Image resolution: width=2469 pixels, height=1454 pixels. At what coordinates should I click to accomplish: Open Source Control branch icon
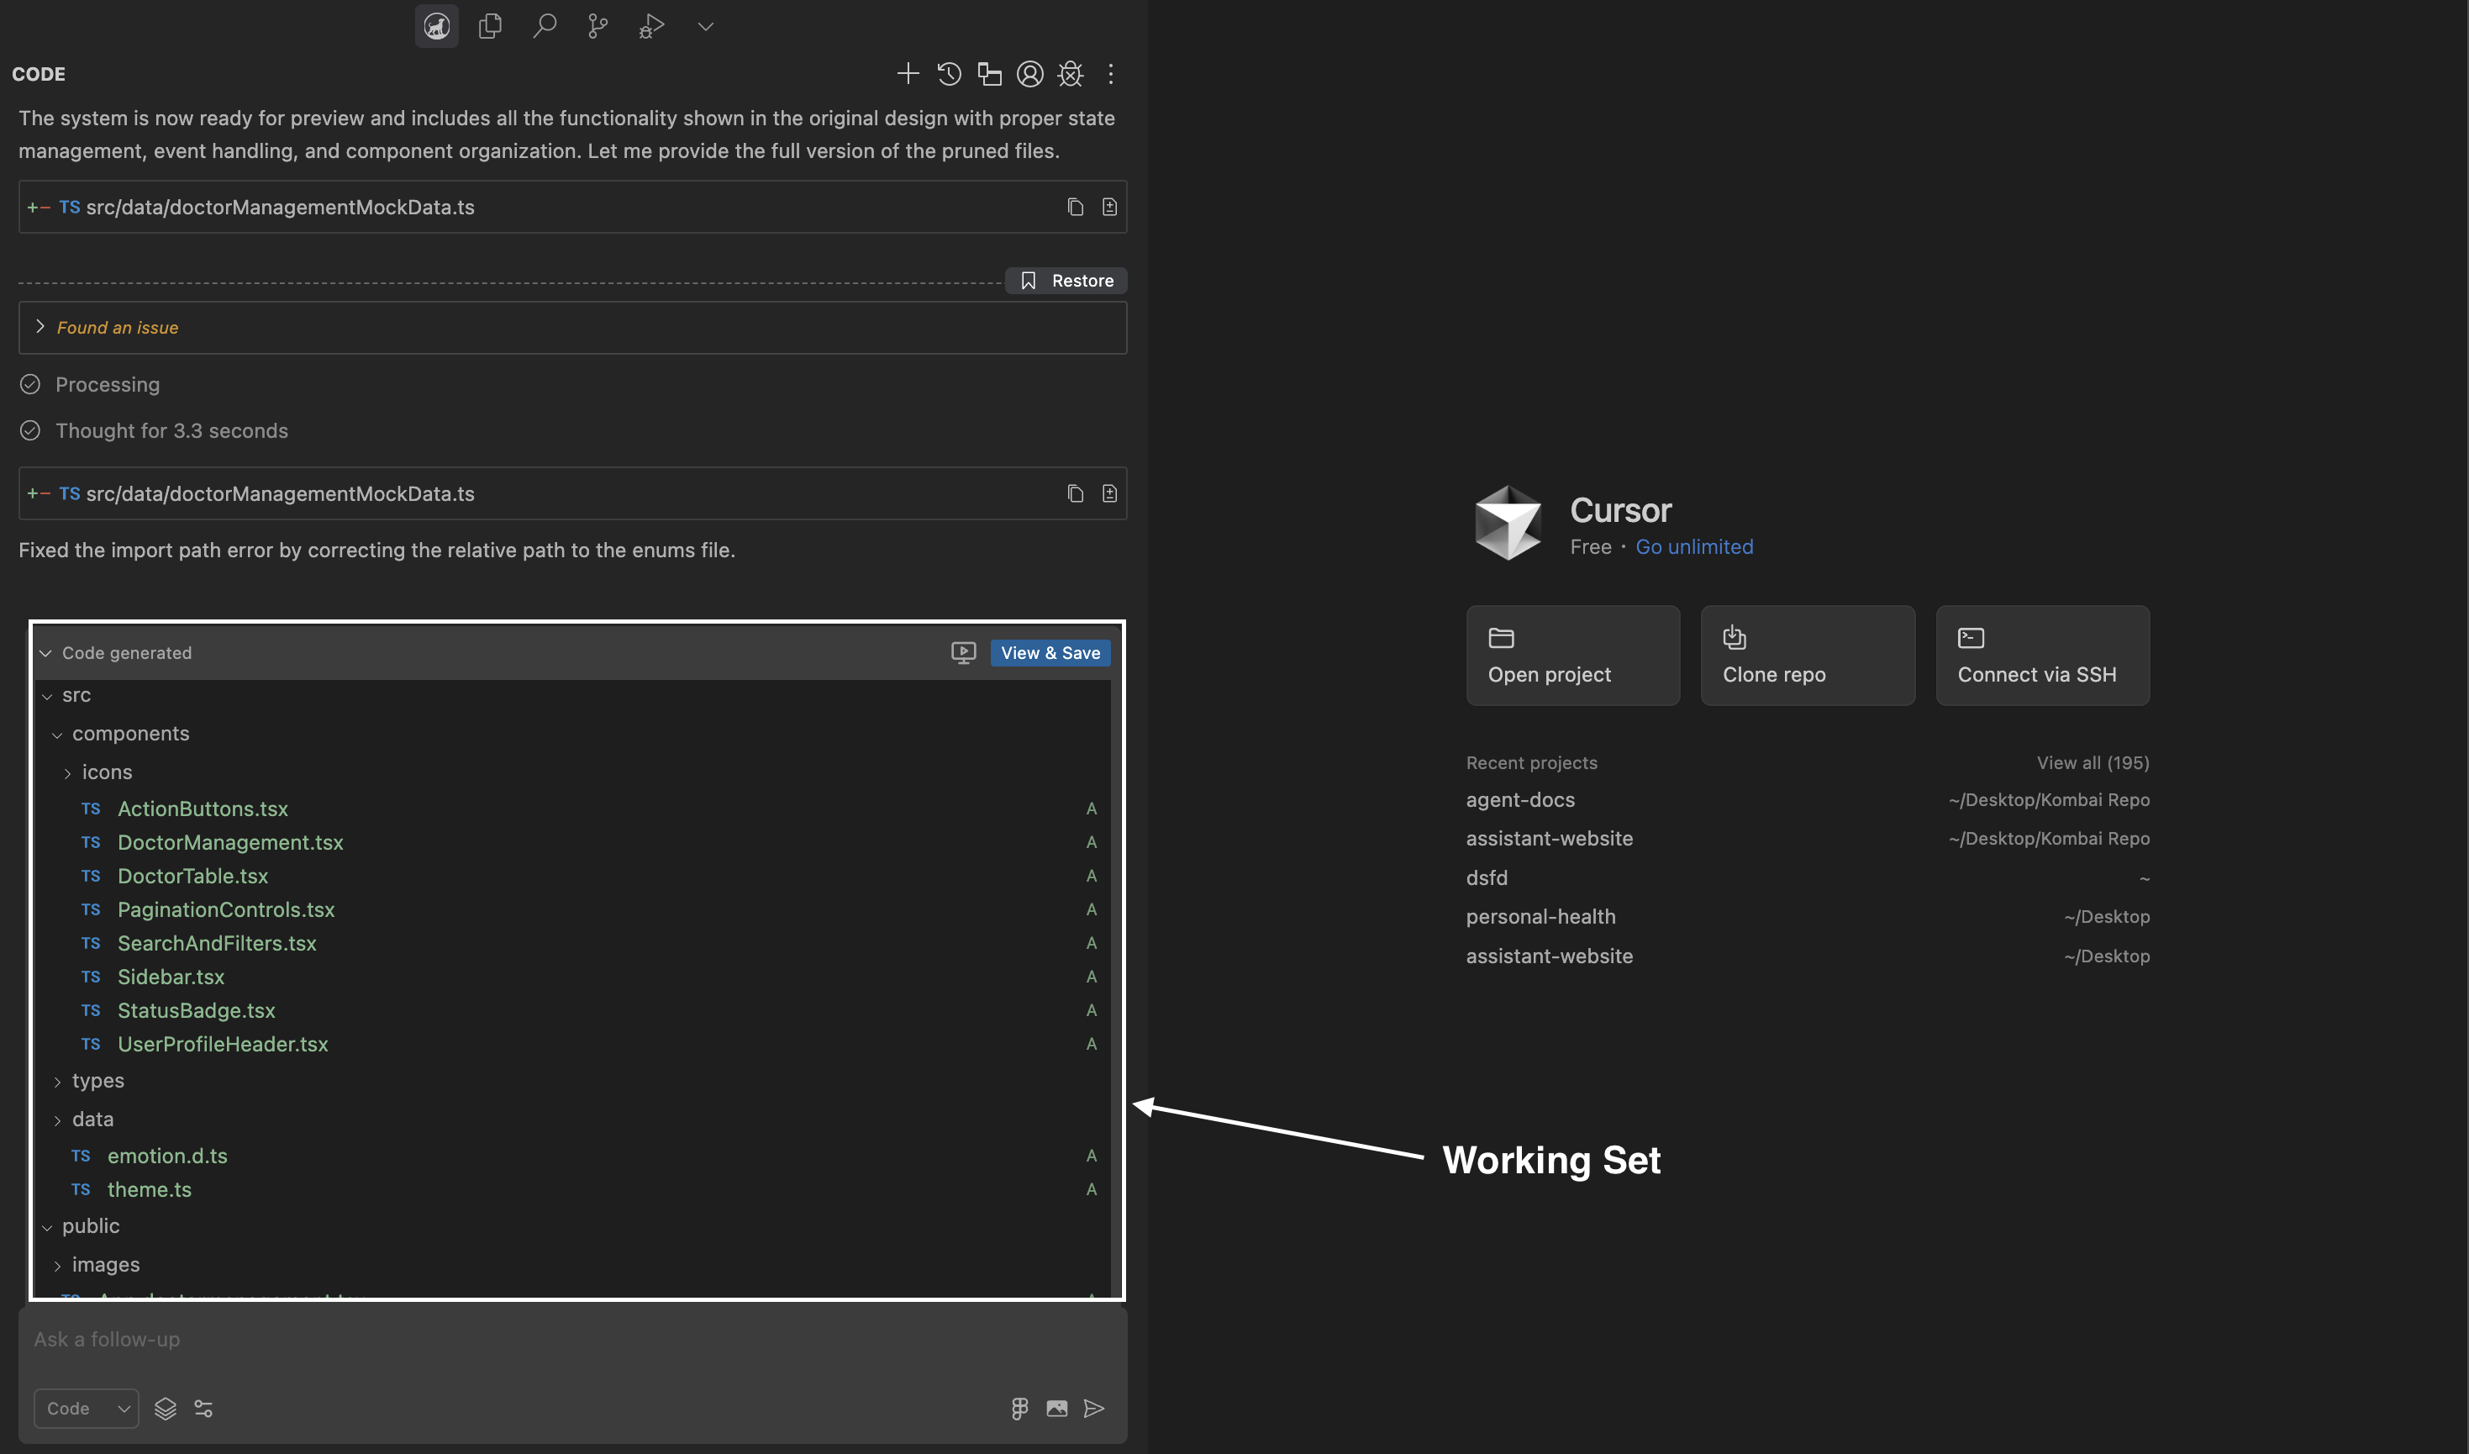[x=598, y=26]
